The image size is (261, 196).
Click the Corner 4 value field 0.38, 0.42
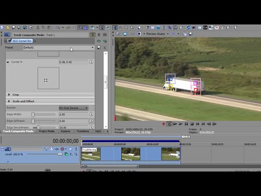click(x=73, y=62)
